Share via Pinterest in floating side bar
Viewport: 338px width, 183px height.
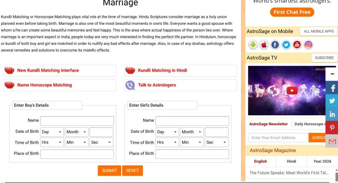(332, 128)
